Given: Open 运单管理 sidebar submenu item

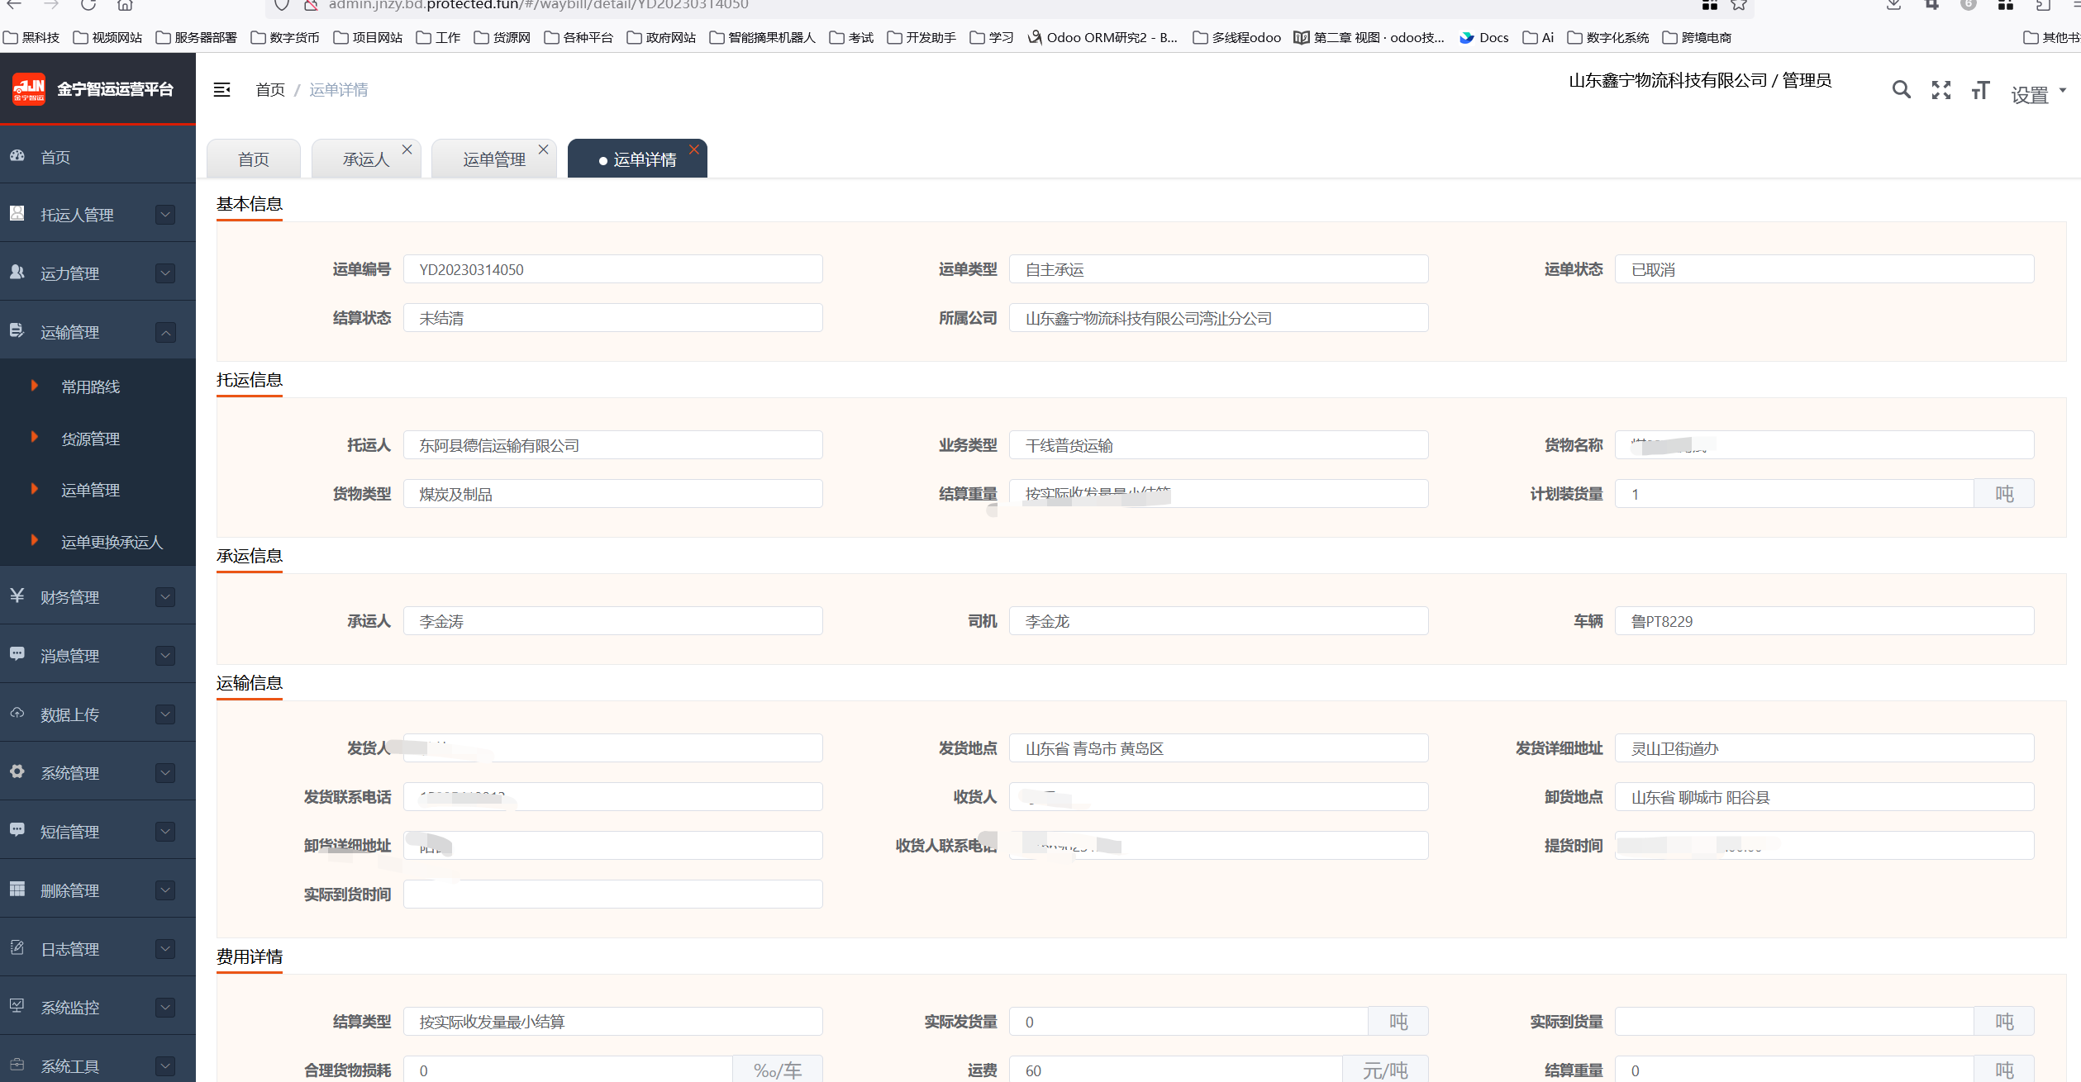Looking at the screenshot, I should click(x=91, y=490).
